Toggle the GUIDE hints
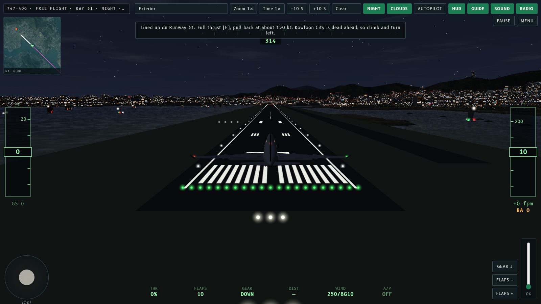Image resolution: width=541 pixels, height=304 pixels. click(x=478, y=9)
